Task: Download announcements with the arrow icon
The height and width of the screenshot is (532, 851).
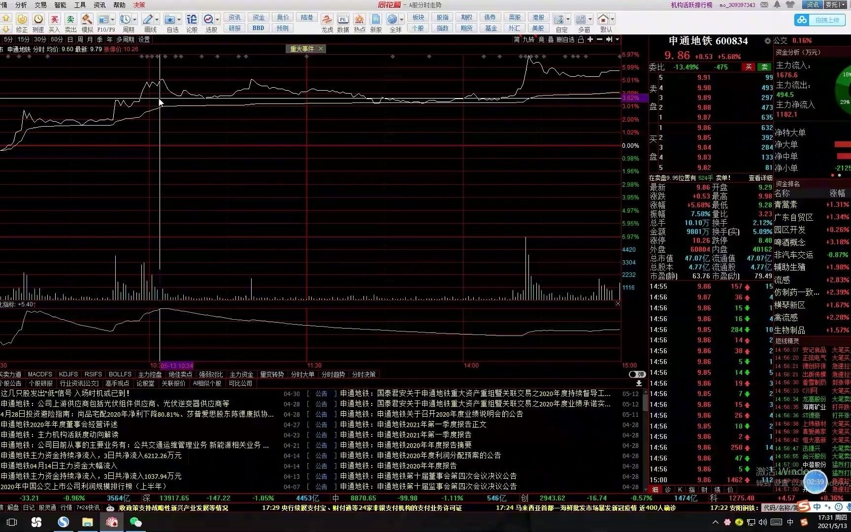Action: pyautogui.click(x=639, y=383)
